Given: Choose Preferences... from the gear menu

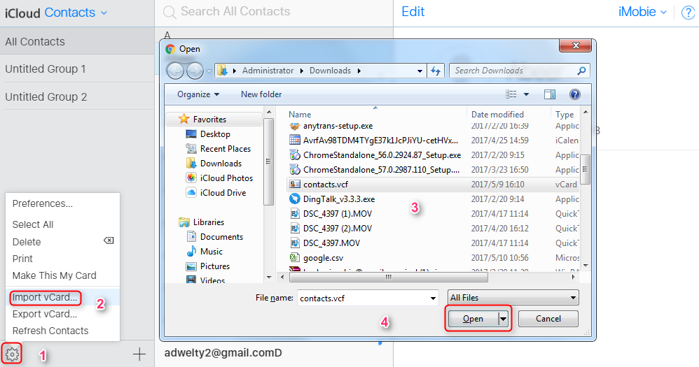Looking at the screenshot, I should pyautogui.click(x=42, y=203).
